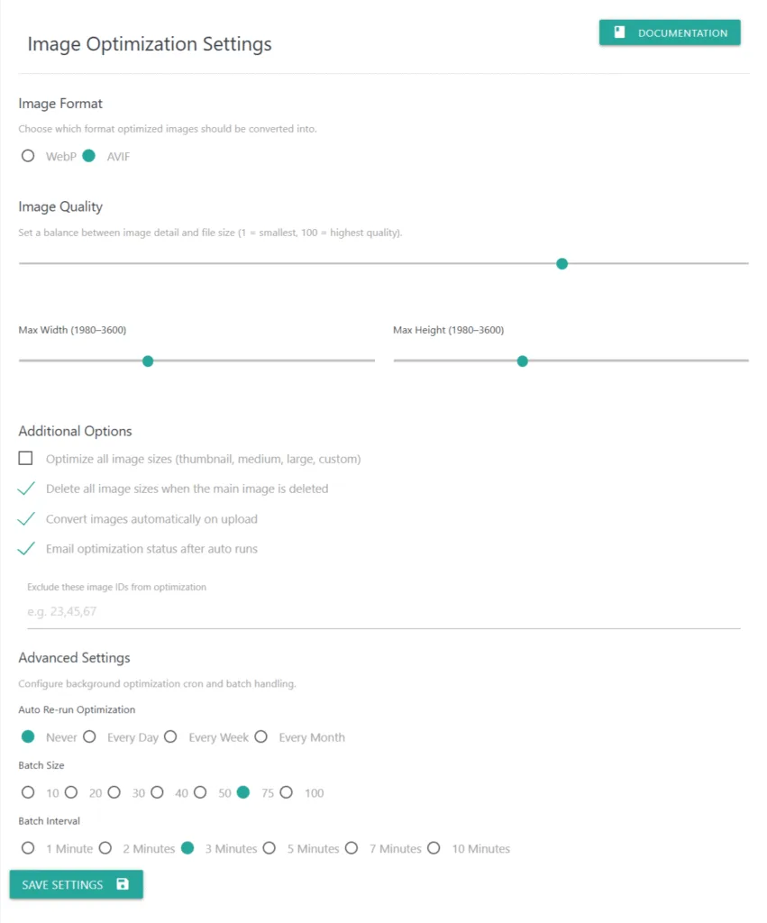Click the Max Width slider handle
The height and width of the screenshot is (923, 767).
click(x=148, y=361)
